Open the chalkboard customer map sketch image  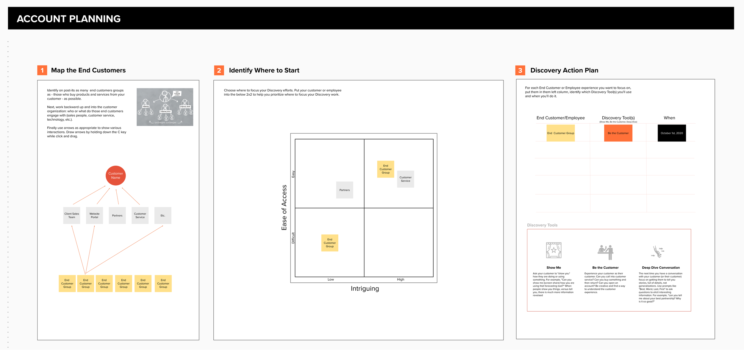pos(165,107)
